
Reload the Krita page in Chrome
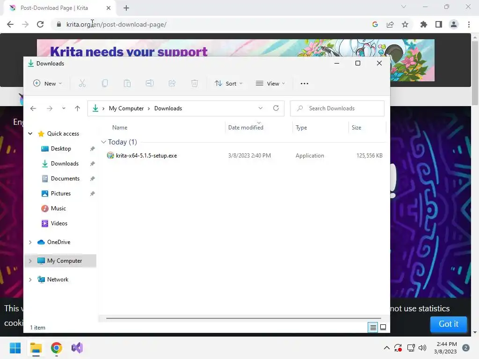[x=40, y=24]
